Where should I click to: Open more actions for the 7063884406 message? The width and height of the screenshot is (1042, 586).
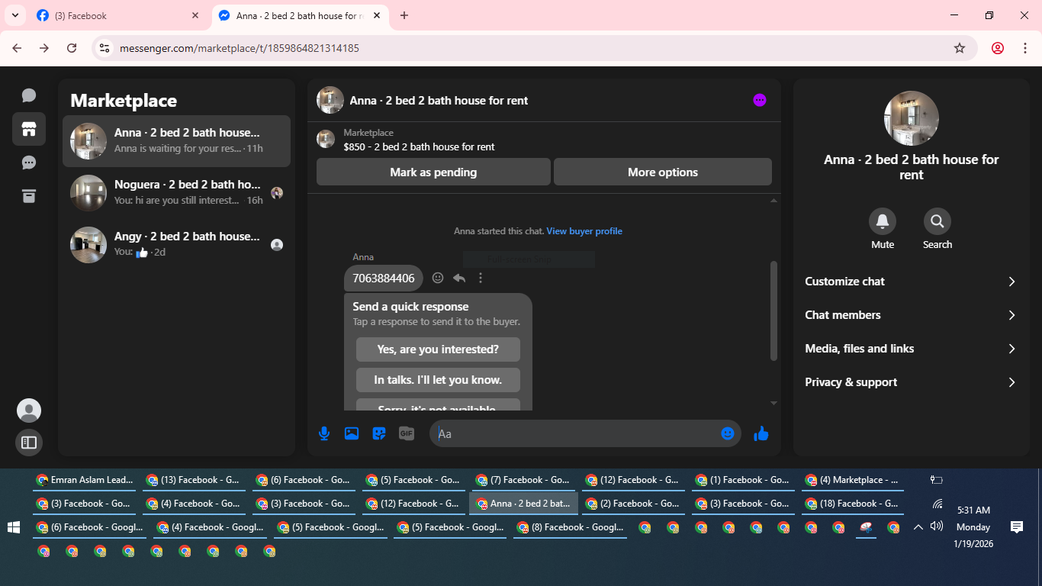481,278
